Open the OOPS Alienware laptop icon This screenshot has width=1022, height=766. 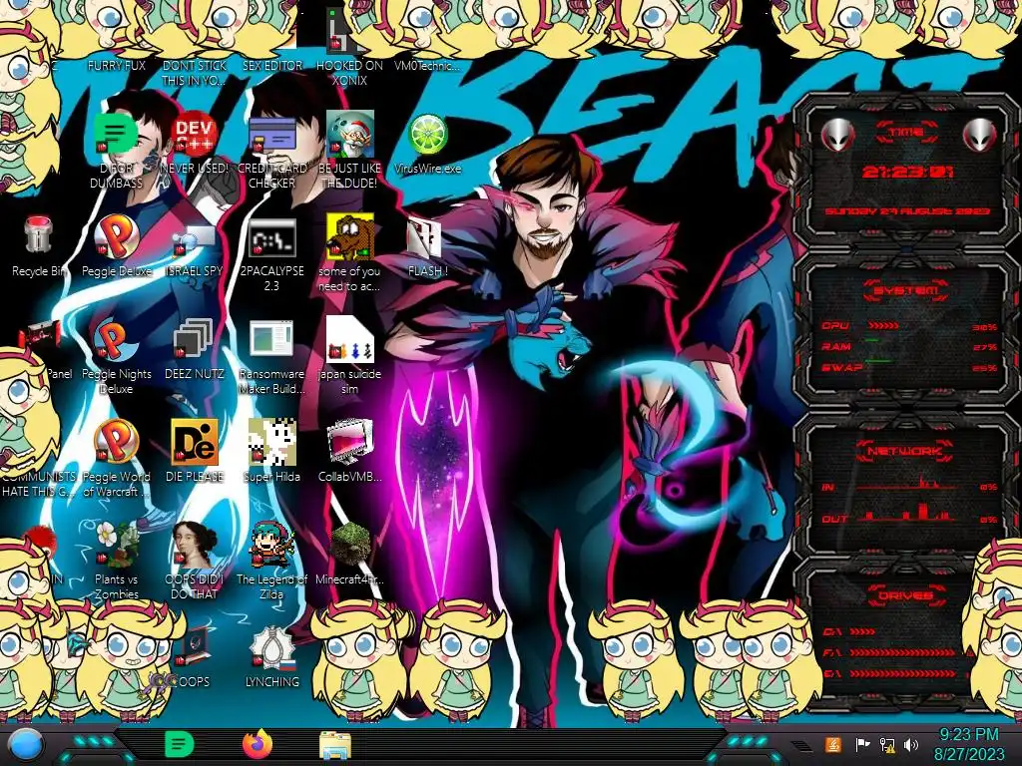point(195,646)
